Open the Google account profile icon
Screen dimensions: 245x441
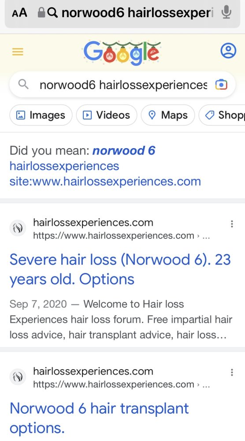point(228,51)
